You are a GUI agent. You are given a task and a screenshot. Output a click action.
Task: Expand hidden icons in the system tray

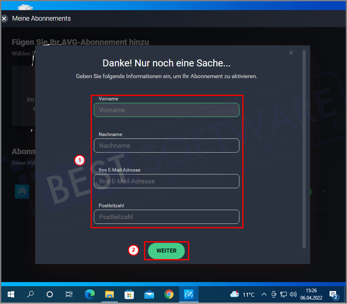(264, 294)
